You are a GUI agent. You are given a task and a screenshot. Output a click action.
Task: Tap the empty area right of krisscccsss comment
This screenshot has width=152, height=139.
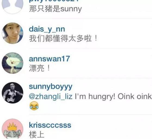[x=98, y=134]
